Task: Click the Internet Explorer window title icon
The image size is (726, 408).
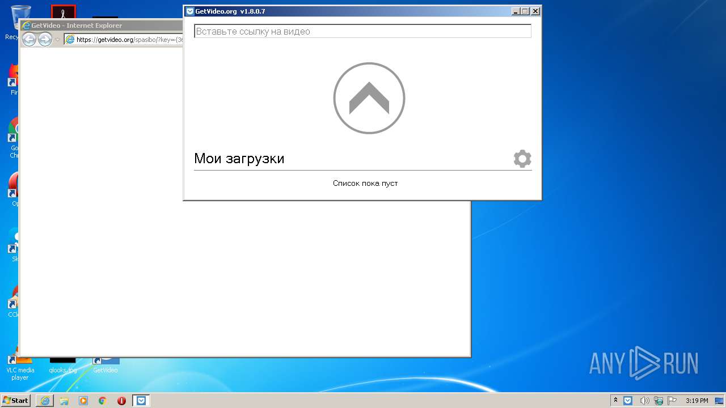Action: click(26, 25)
